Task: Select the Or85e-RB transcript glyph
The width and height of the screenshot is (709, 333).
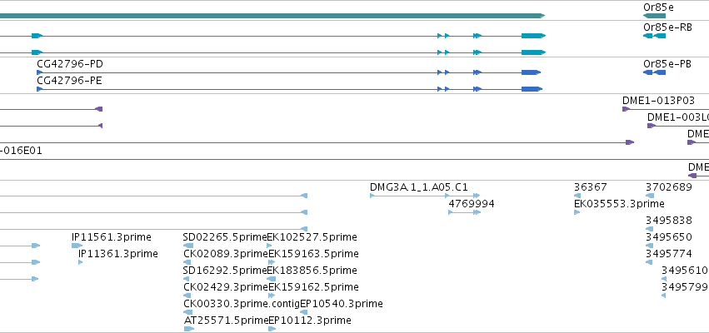Action: pyautogui.click(x=654, y=36)
